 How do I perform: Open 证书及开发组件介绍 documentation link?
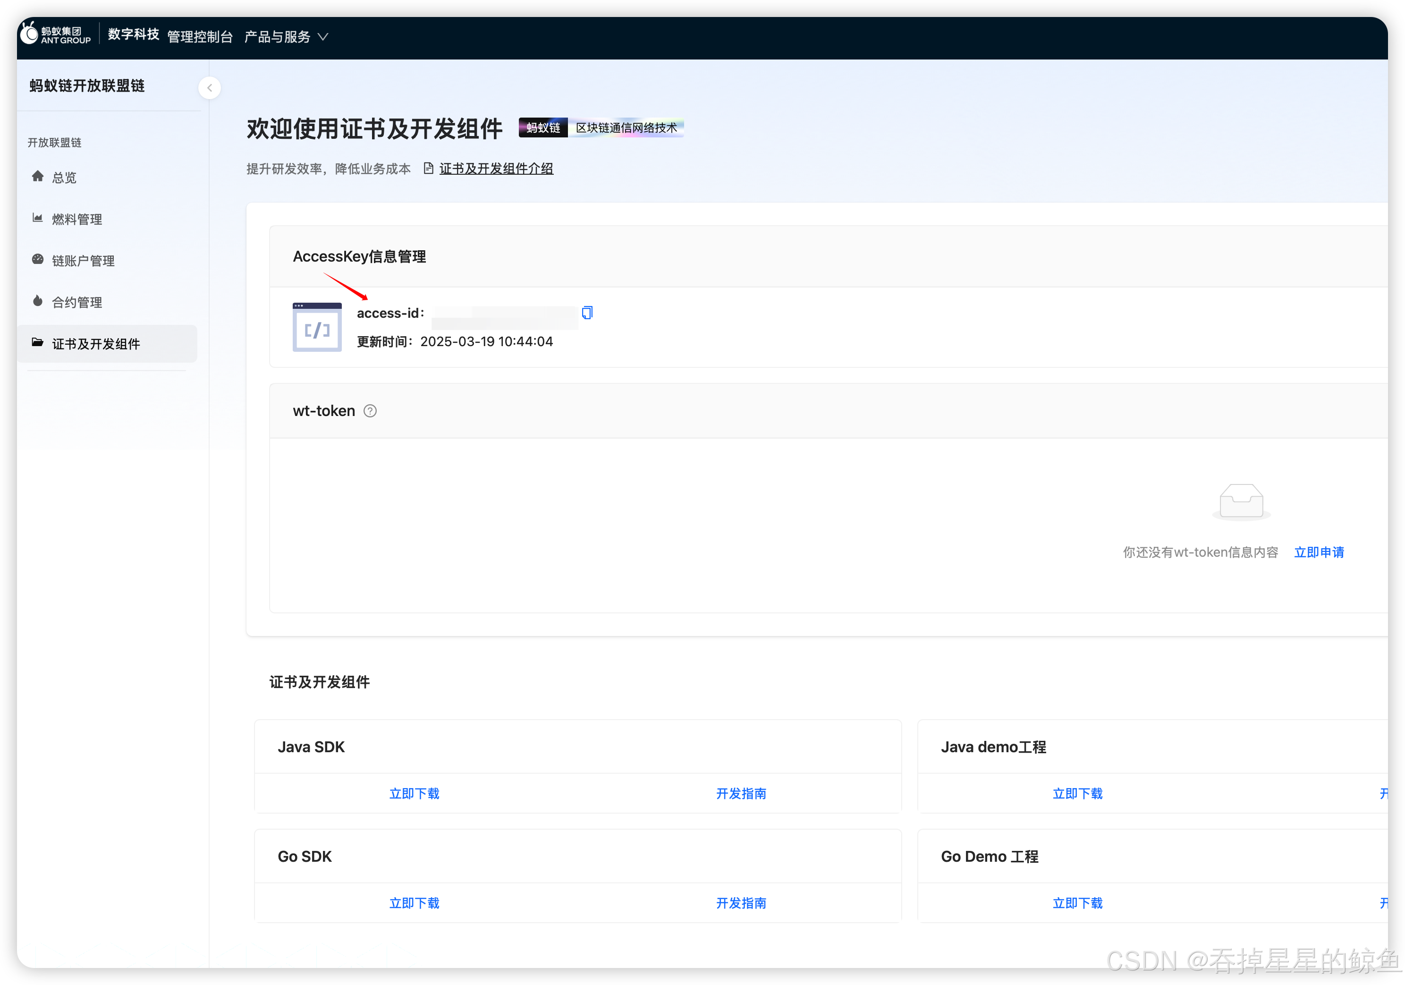(x=496, y=169)
